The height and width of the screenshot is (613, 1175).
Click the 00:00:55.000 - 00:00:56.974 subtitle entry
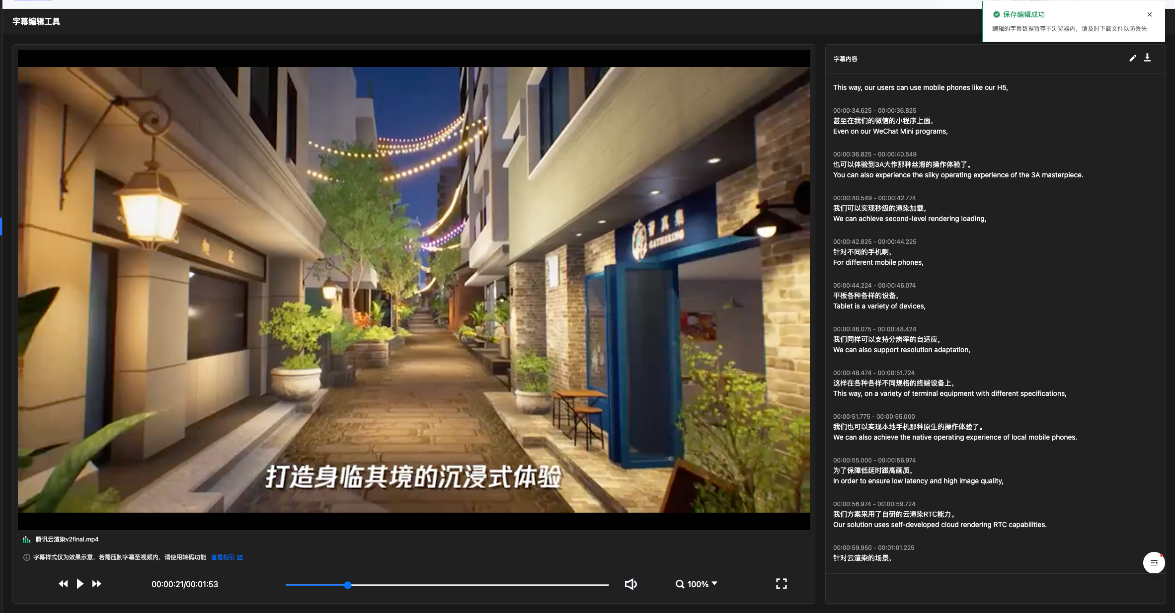(x=874, y=460)
